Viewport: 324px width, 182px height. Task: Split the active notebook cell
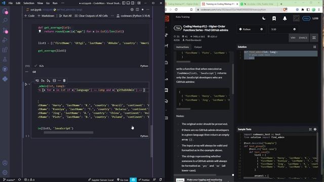coord(54,81)
